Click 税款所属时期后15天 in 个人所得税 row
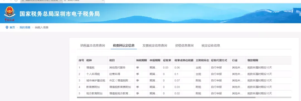This screenshot has width=301, height=101. pos(260,74)
